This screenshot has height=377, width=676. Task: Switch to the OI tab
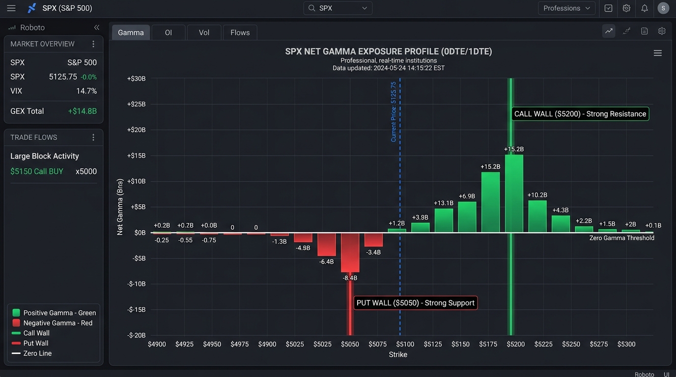(169, 32)
